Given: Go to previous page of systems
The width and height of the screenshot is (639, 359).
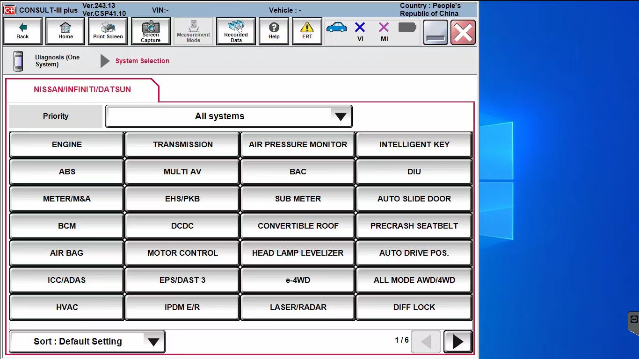Looking at the screenshot, I should pyautogui.click(x=426, y=342).
